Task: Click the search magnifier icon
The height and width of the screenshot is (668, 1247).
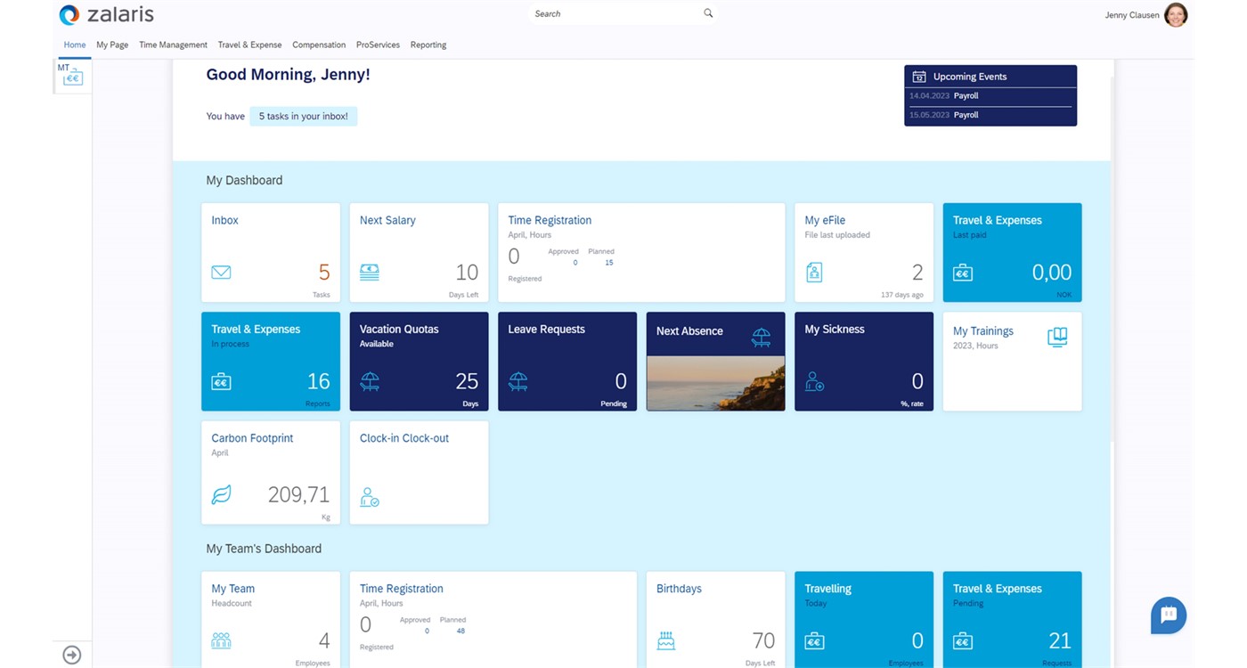Action: 708,13
